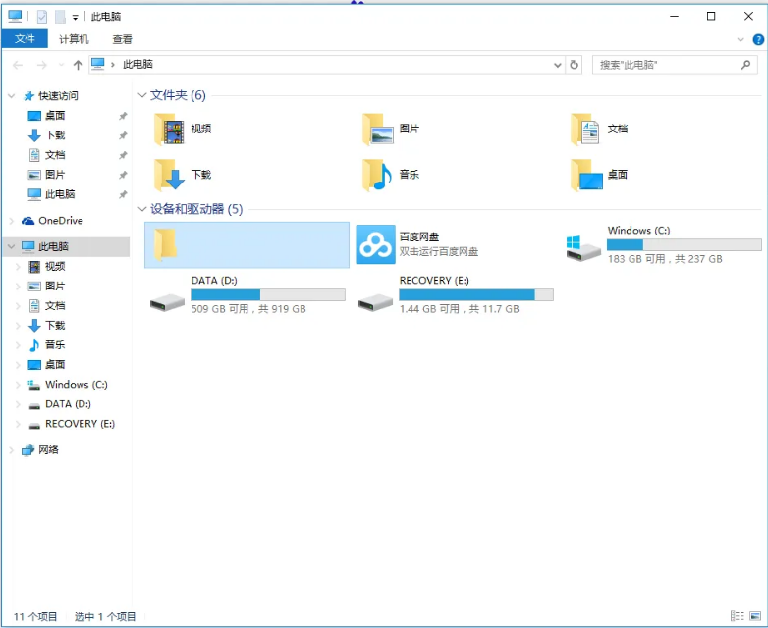Switch to details view in status bar
This screenshot has width=768, height=628.
click(x=738, y=616)
